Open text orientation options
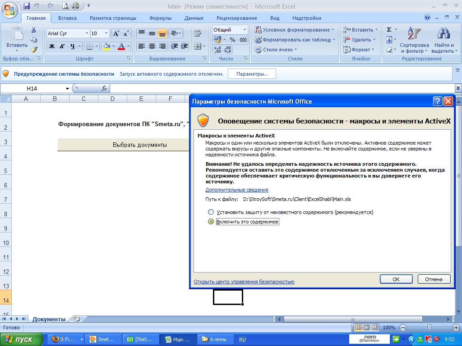The height and width of the screenshot is (346, 462). coord(176,33)
